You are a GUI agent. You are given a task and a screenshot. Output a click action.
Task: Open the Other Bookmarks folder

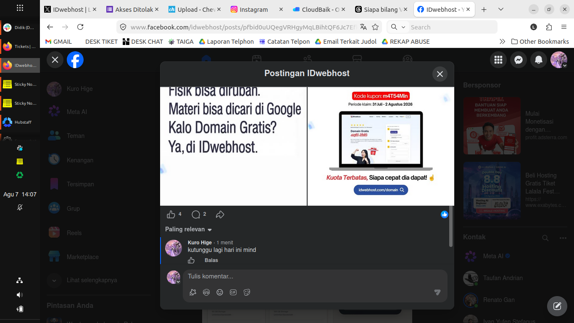(540, 42)
